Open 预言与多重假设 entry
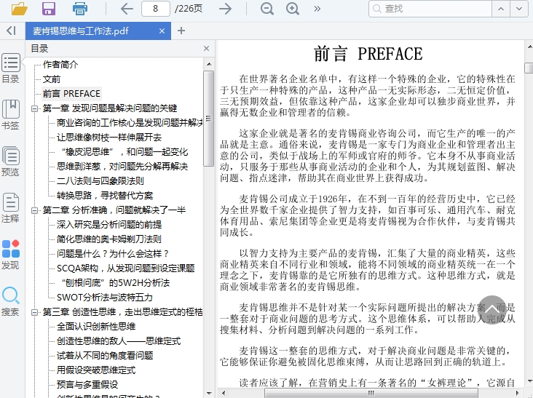The width and height of the screenshot is (533, 398). pos(87,385)
